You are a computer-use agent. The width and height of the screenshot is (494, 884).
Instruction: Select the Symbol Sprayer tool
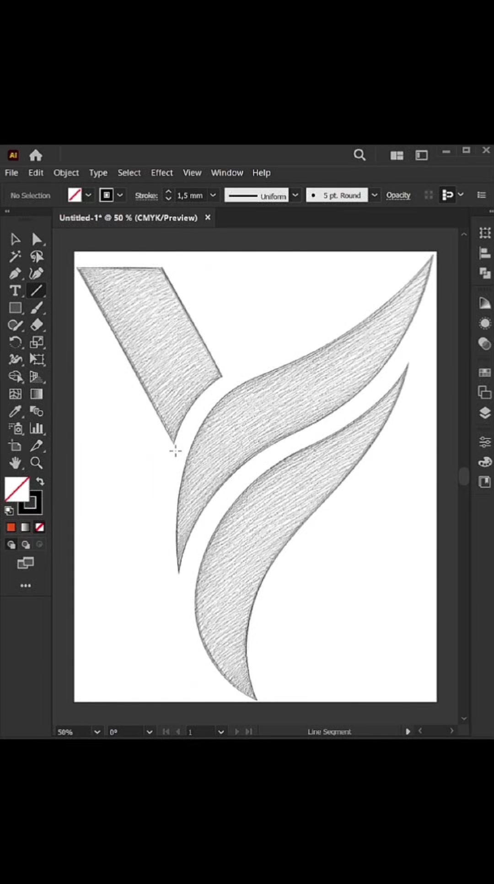click(15, 428)
